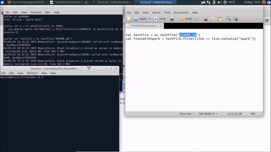Open Edit menu in Spark terminal
The height and width of the screenshot is (152, 271).
[x=15, y=12]
